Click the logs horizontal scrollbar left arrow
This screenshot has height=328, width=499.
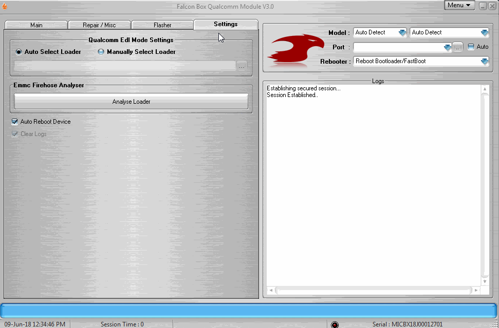click(x=271, y=290)
